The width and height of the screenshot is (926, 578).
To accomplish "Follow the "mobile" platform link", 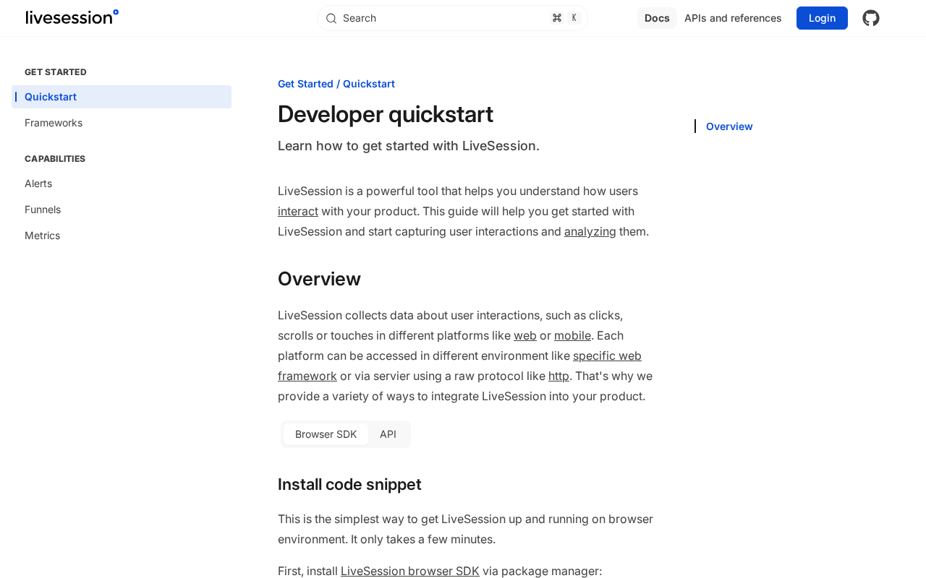I will tap(572, 335).
